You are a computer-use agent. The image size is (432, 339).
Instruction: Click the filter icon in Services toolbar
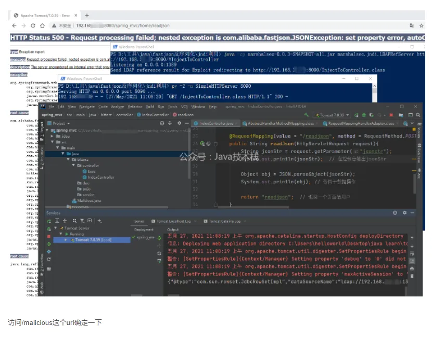(82, 221)
